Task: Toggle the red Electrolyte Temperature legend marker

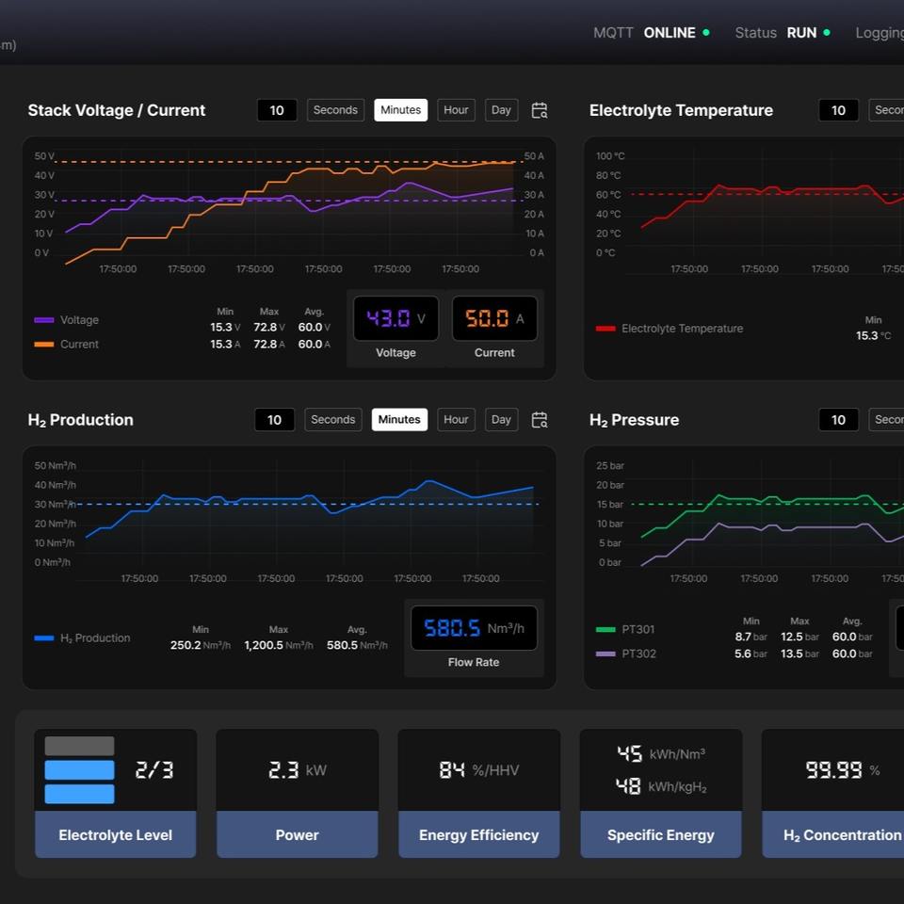Action: [x=605, y=329]
